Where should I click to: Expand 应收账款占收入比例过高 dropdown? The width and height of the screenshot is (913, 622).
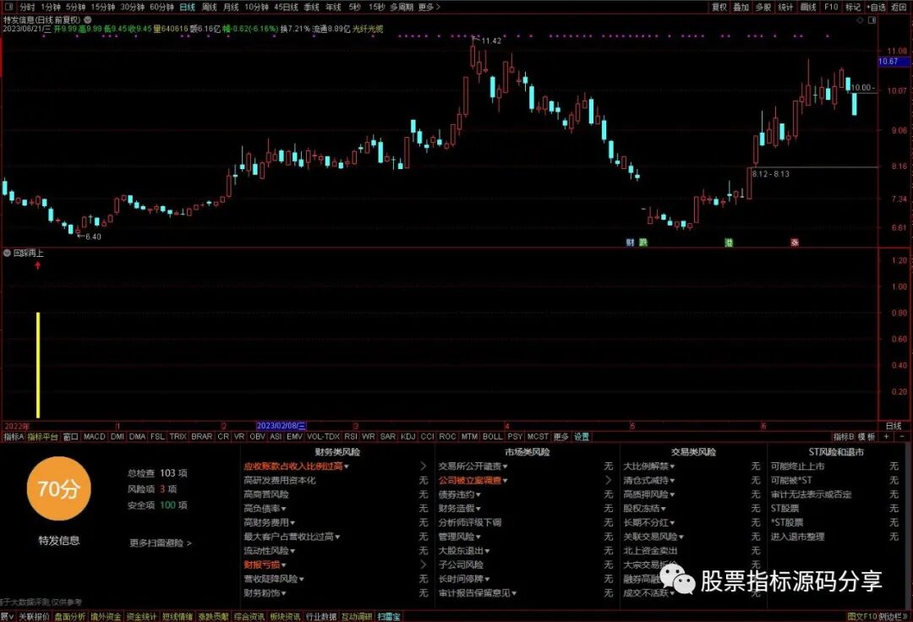(347, 466)
